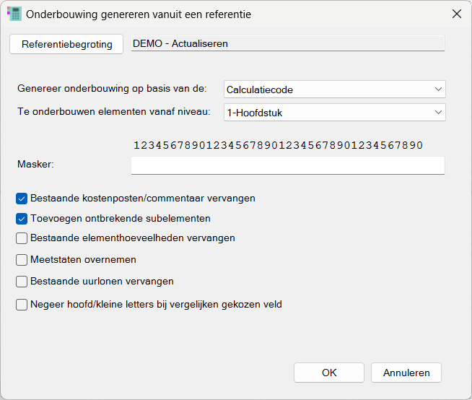The height and width of the screenshot is (400, 472).
Task: Click the Masker label text
Action: pos(35,164)
